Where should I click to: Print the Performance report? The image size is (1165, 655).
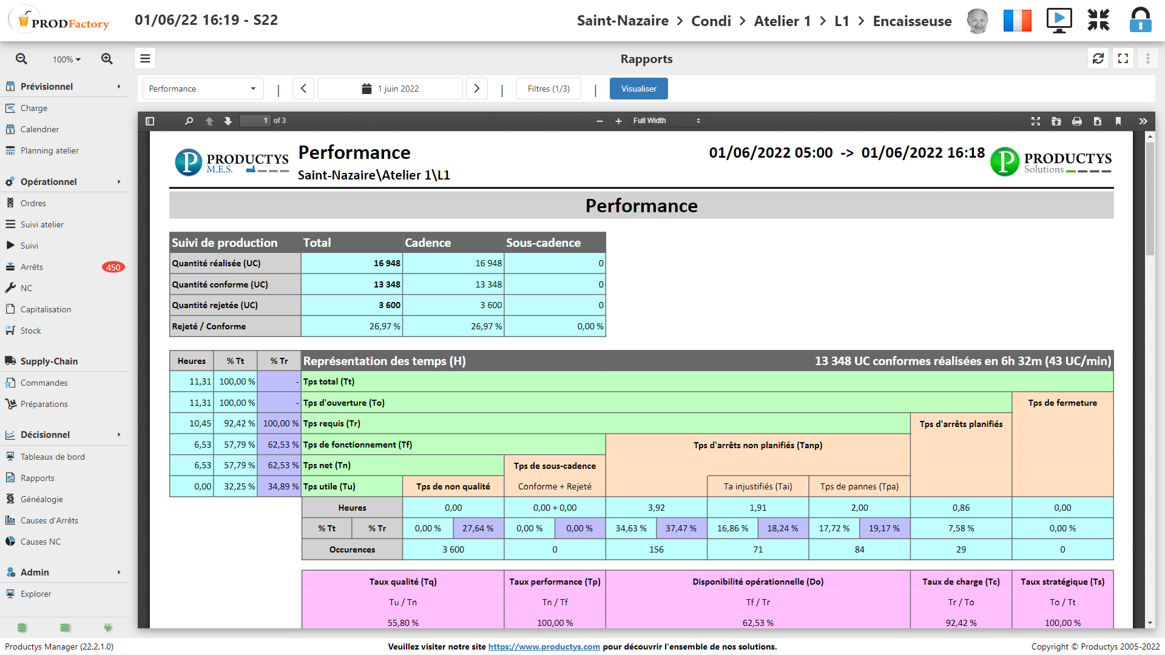point(1077,121)
